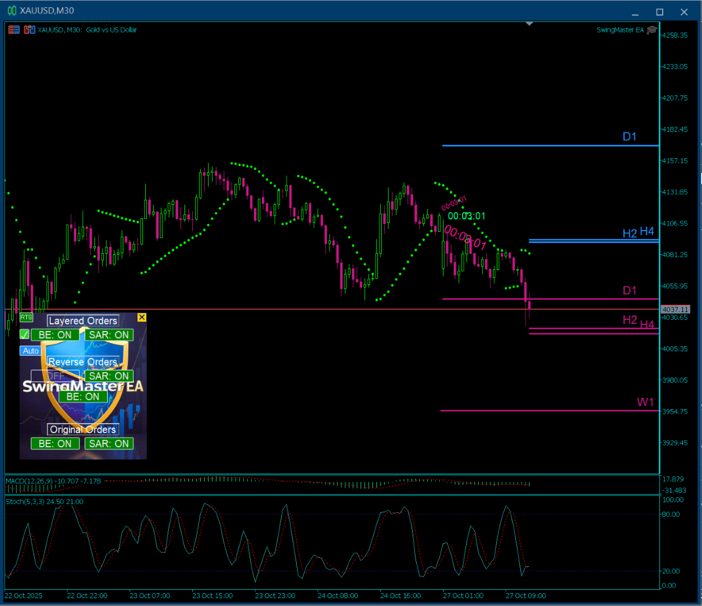Select the magenta H4 level label
The width and height of the screenshot is (702, 606).
point(647,324)
